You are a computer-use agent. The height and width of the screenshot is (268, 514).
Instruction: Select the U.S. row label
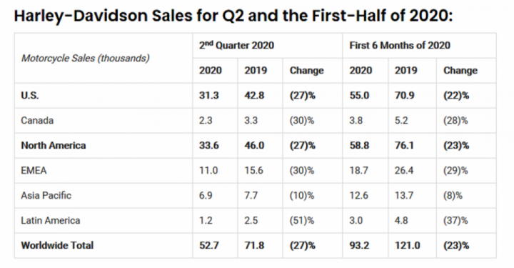[29, 96]
